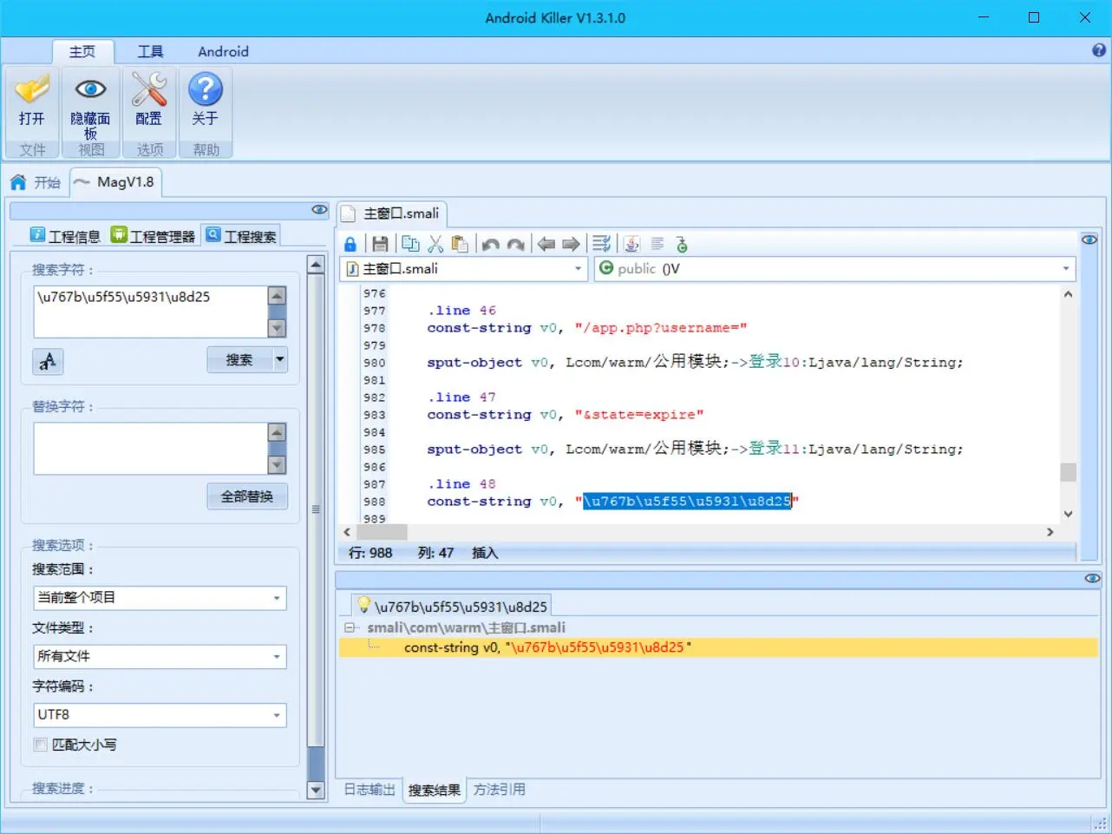
Task: Open the UTF8 encoding dropdown
Action: click(x=277, y=715)
